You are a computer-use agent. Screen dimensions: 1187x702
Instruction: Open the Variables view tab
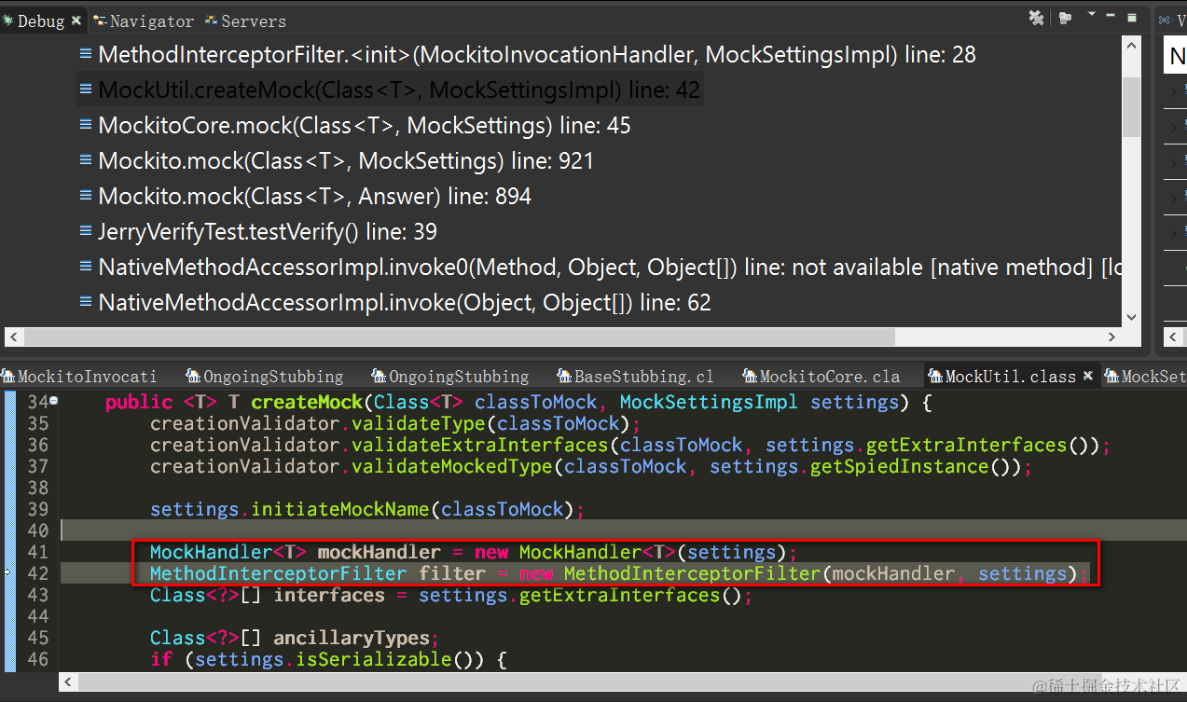tap(1173, 21)
